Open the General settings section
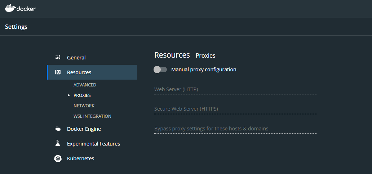The image size is (372, 174). (x=92, y=58)
